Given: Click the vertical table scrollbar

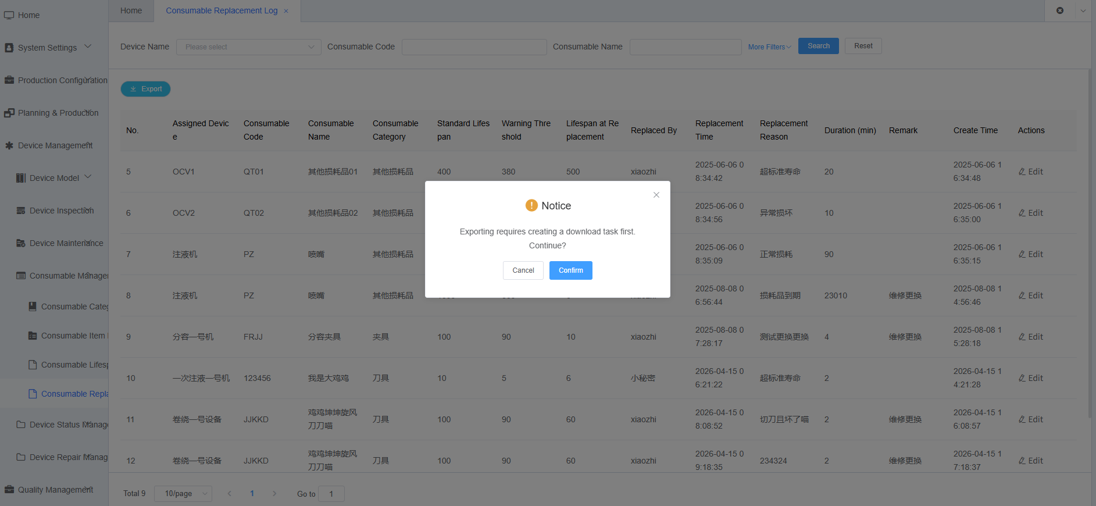Looking at the screenshot, I should (x=1090, y=244).
